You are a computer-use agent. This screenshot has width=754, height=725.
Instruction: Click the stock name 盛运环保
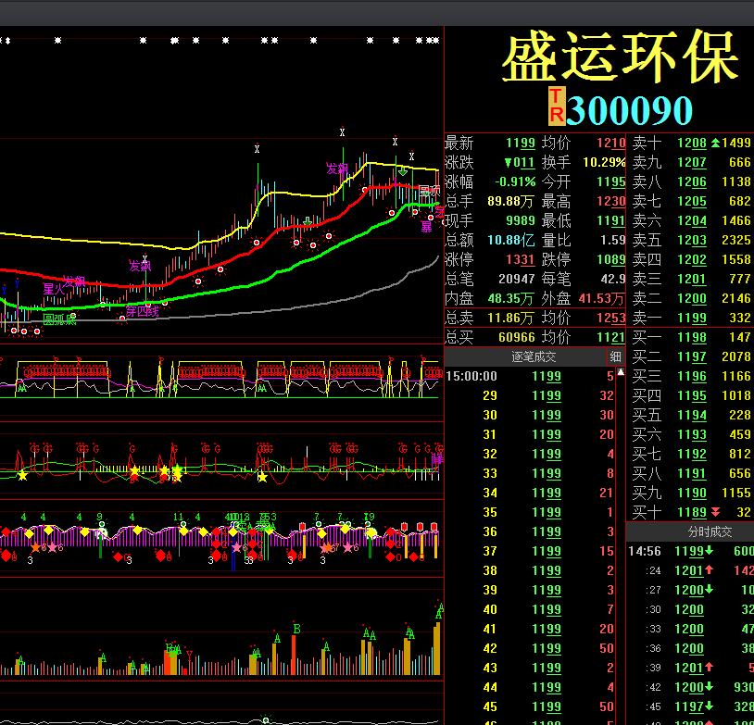[x=620, y=56]
